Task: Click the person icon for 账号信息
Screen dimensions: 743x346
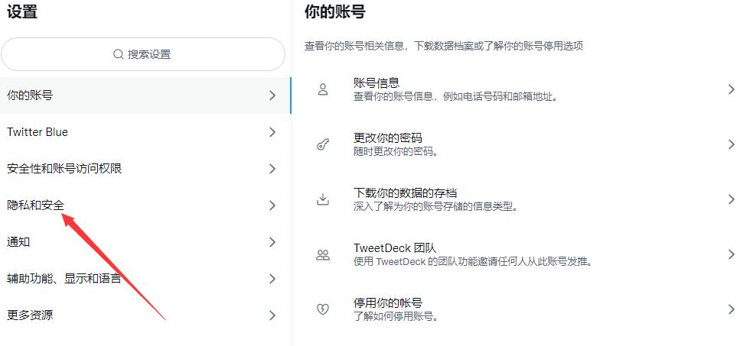Action: point(323,89)
